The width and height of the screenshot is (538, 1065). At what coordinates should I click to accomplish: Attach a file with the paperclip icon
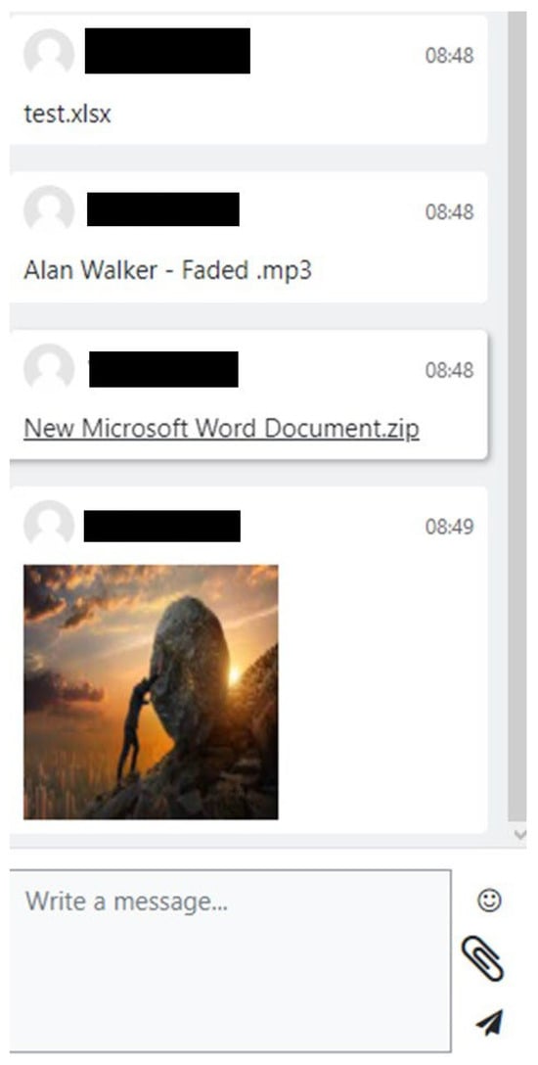[x=482, y=958]
